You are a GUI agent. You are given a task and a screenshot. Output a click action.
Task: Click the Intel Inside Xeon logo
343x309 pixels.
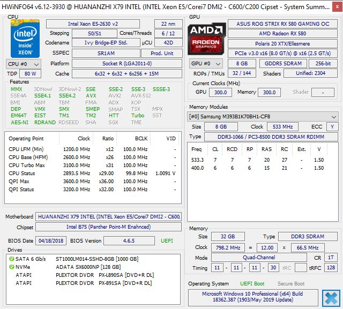pyautogui.click(x=25, y=39)
